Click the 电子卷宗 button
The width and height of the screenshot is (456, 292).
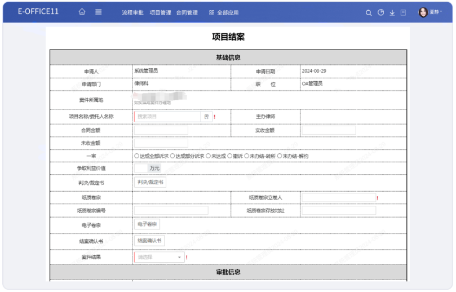point(147,224)
